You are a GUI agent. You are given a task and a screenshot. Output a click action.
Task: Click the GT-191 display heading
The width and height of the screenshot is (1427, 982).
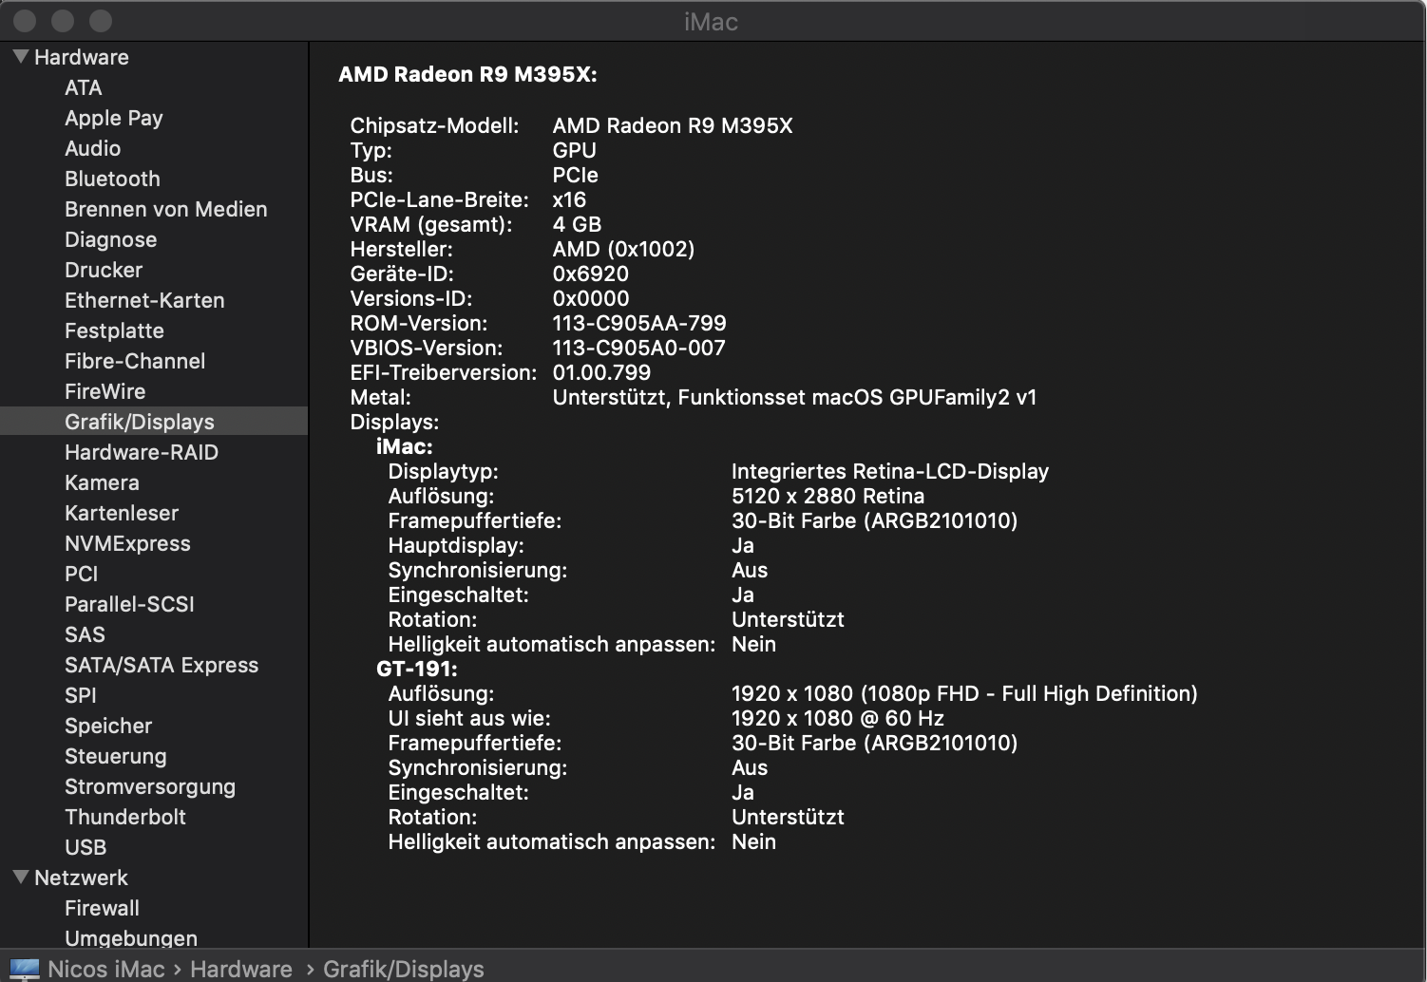coord(417,669)
